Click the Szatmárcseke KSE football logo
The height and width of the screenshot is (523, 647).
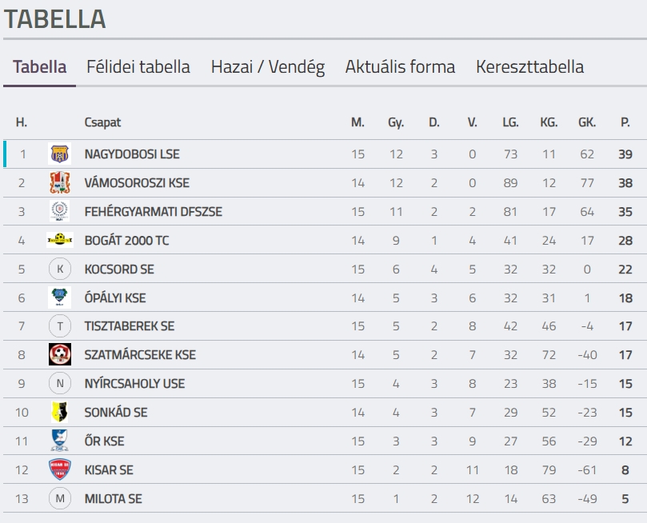point(60,354)
